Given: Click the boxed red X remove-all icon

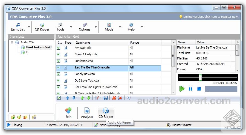Looking at the screenshot, I should point(120,98).
